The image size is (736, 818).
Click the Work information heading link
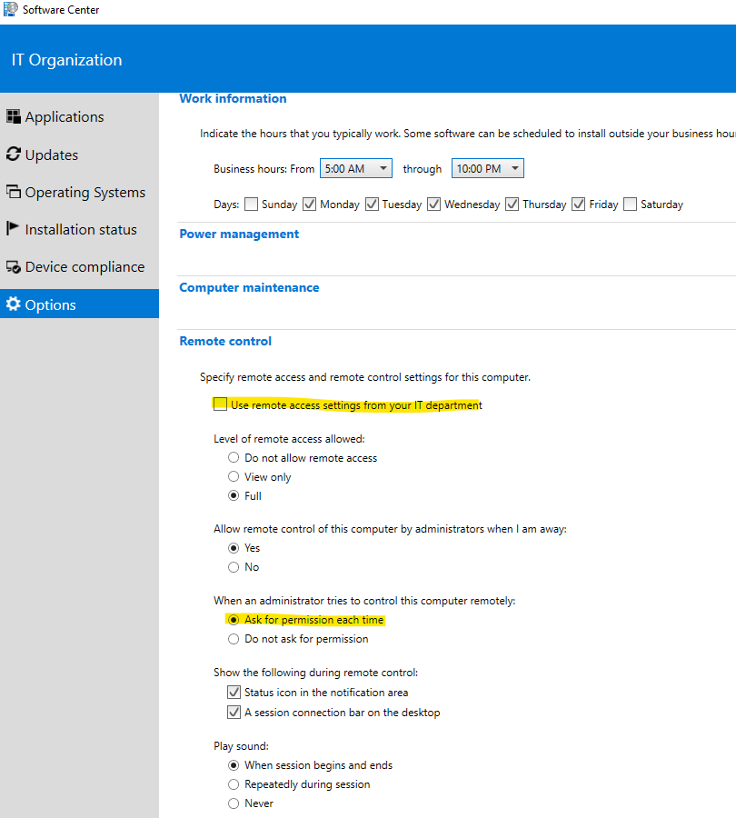pos(233,98)
